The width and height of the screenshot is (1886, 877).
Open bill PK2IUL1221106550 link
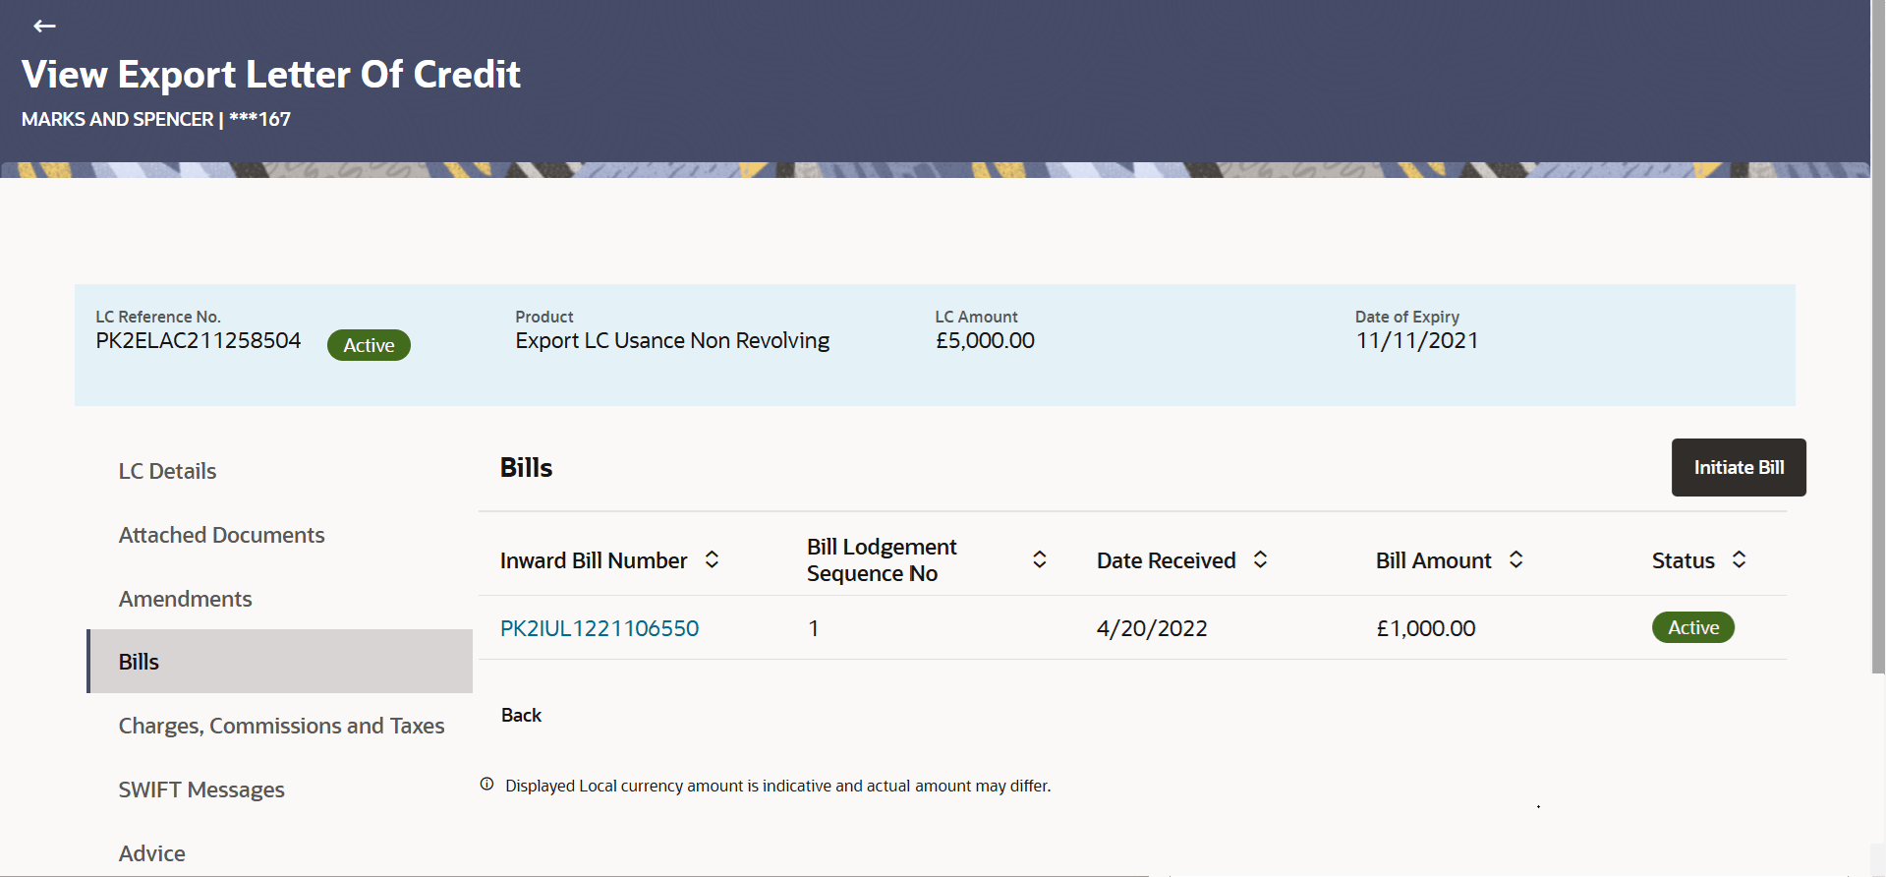click(x=600, y=628)
